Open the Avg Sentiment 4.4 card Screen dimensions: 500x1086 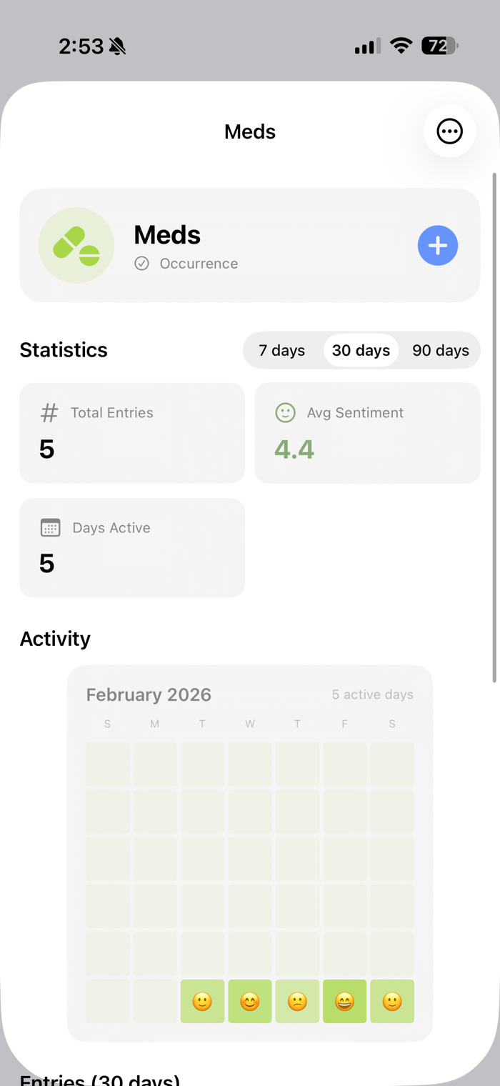coord(367,433)
